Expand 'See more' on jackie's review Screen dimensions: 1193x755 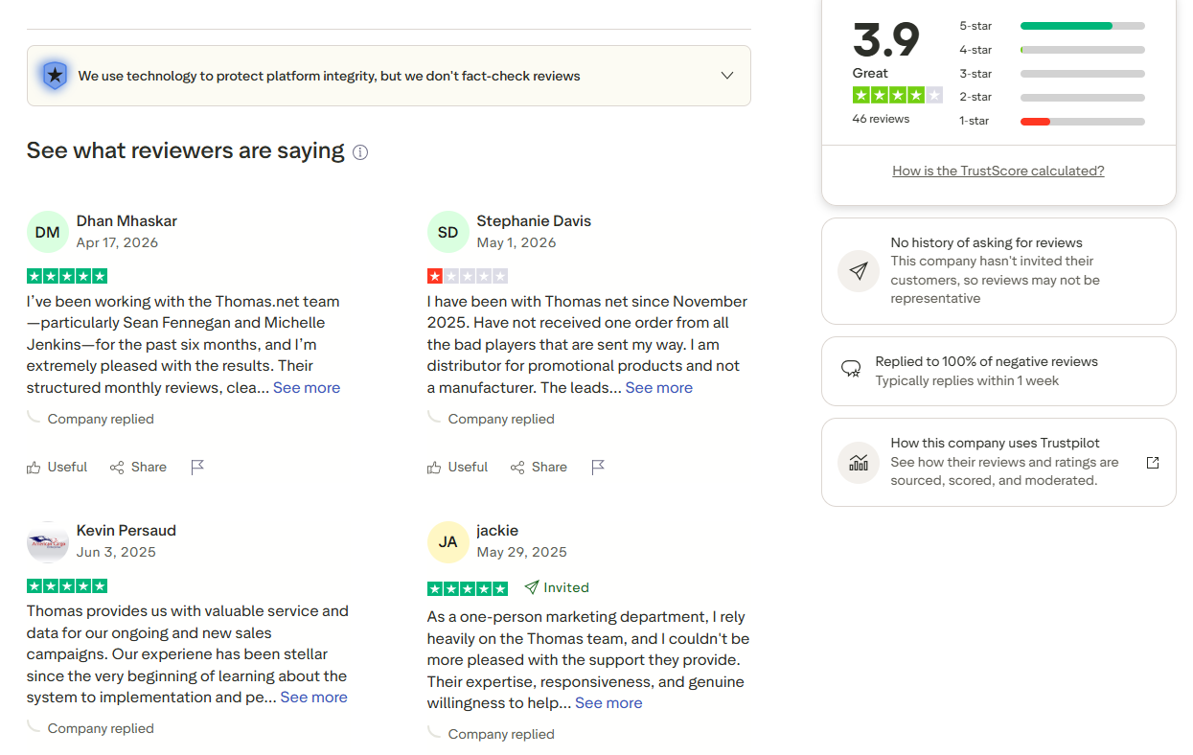click(608, 703)
